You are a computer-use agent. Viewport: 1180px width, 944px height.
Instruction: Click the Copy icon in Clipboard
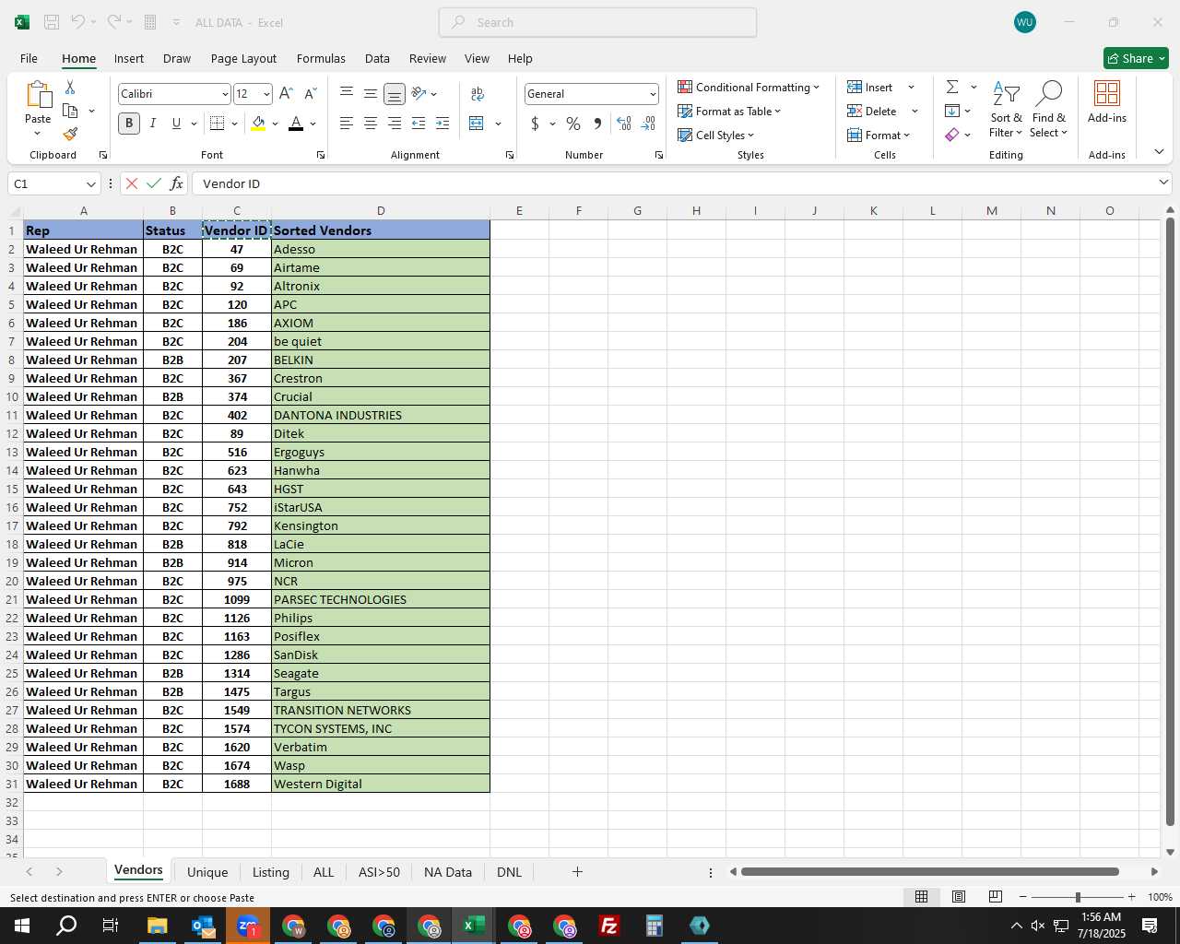point(70,111)
